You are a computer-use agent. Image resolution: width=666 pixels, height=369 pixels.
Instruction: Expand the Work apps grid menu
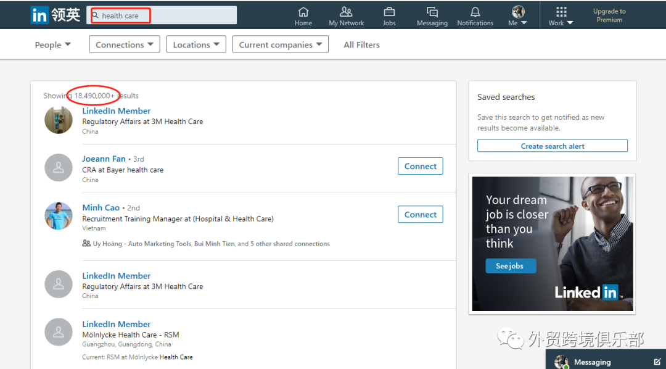coord(561,16)
